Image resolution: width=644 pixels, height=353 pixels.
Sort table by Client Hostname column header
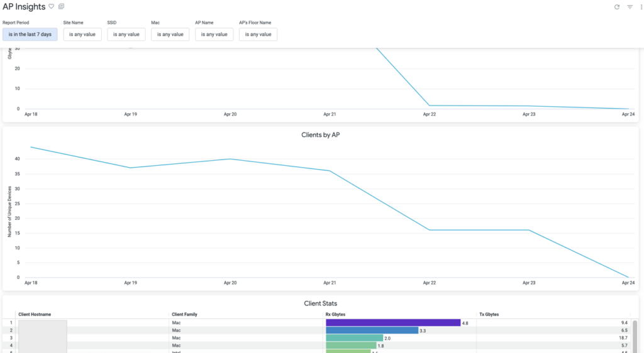35,314
